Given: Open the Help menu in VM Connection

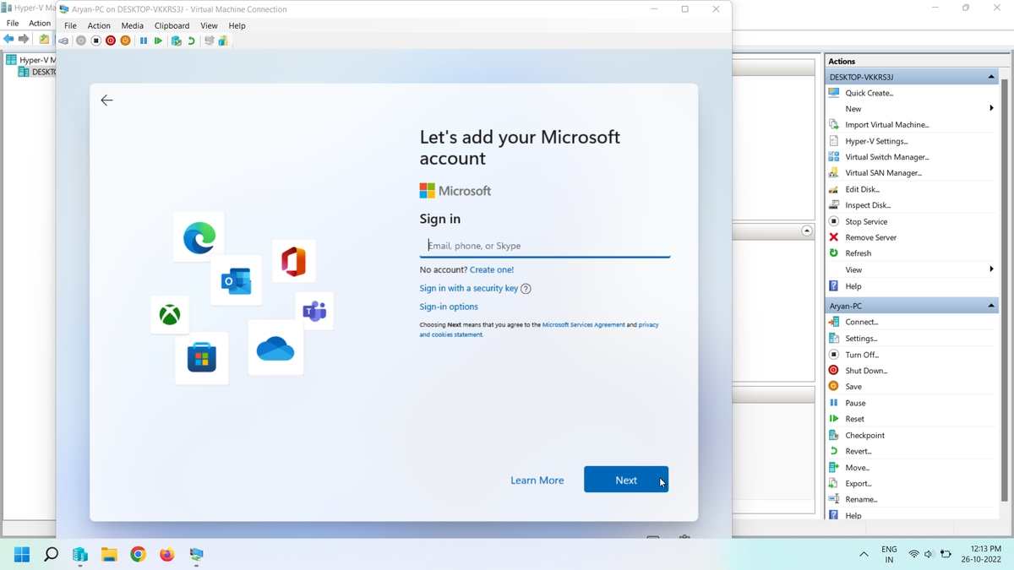Looking at the screenshot, I should 237,25.
